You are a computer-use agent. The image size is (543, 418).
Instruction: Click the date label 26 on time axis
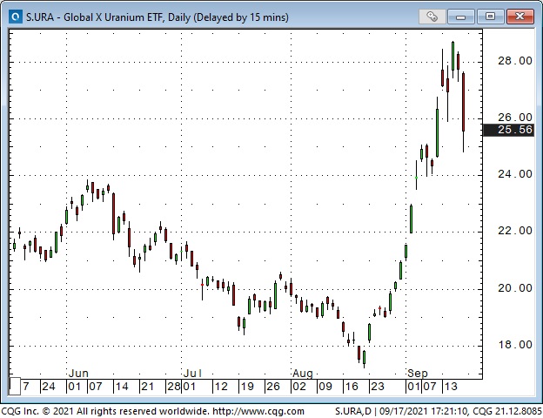273,387
